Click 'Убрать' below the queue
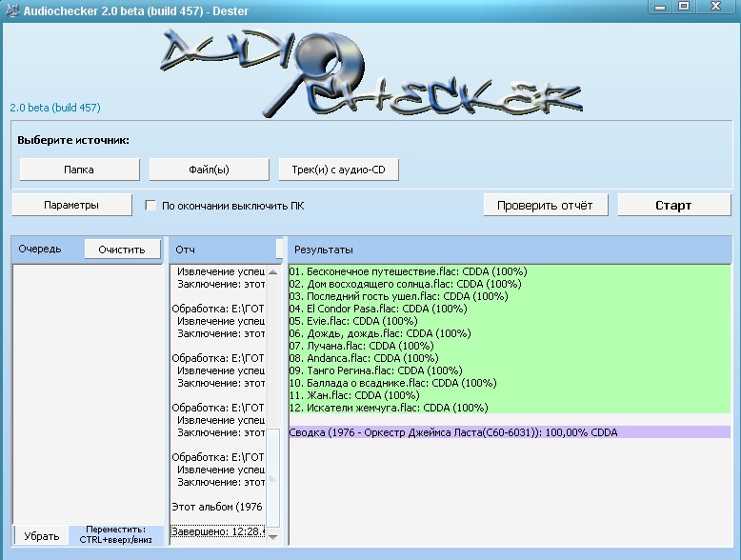 [41, 535]
